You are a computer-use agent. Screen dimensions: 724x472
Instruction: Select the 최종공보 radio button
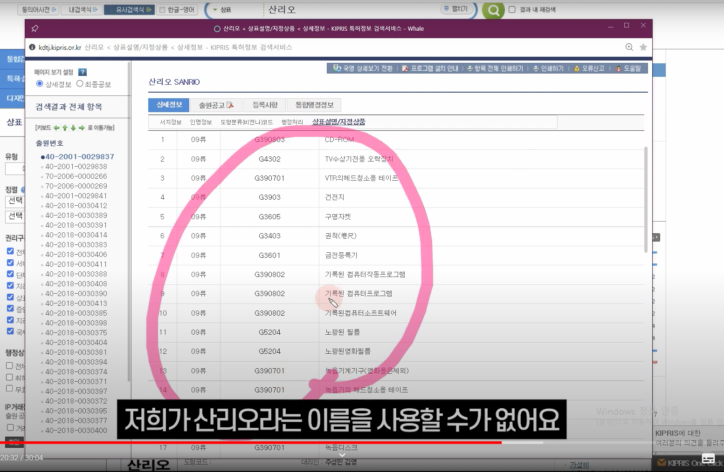point(80,84)
